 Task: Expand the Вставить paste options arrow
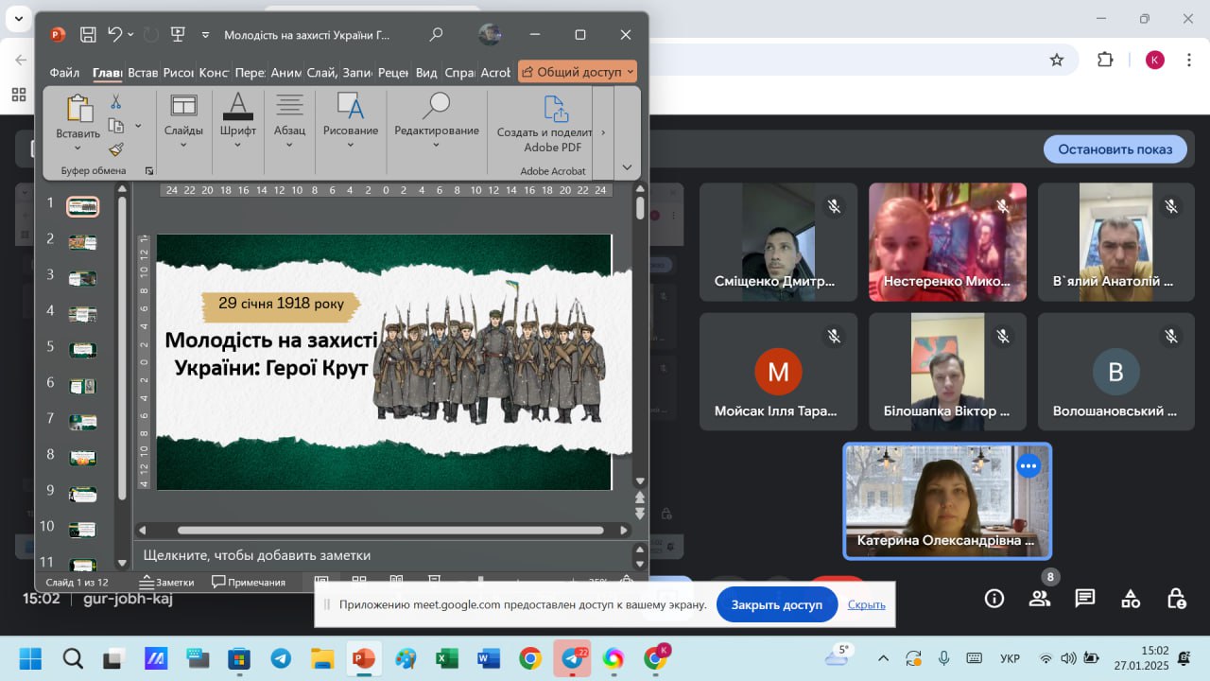click(78, 148)
